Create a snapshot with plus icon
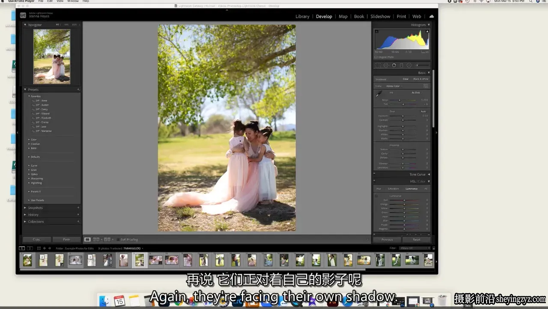Image resolution: width=548 pixels, height=309 pixels. (78, 208)
